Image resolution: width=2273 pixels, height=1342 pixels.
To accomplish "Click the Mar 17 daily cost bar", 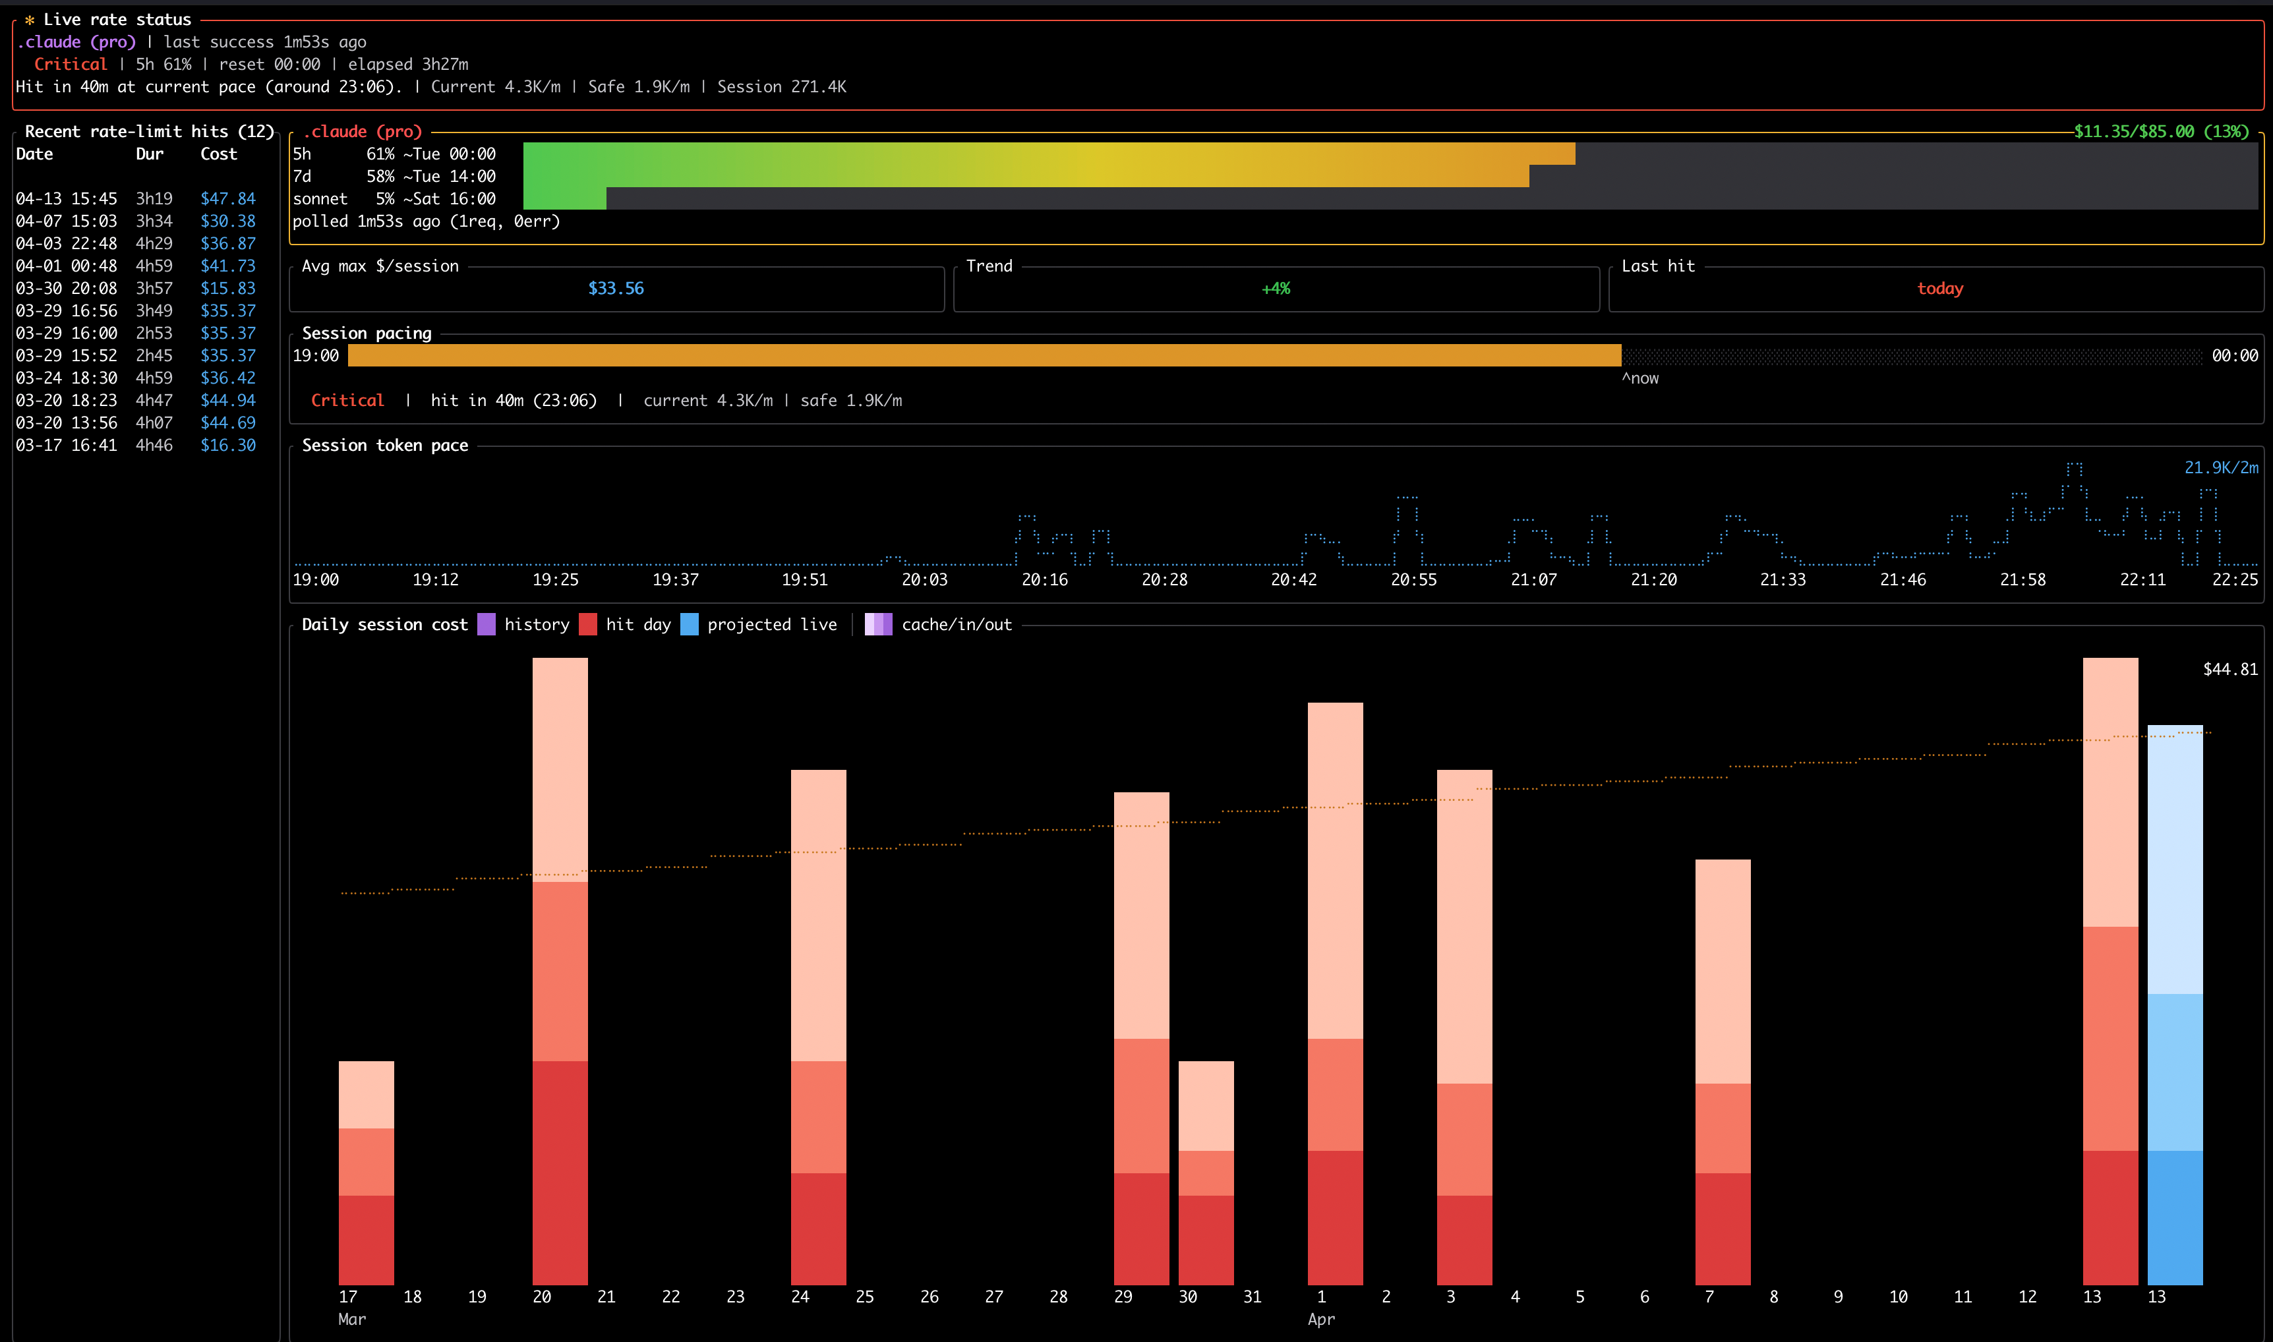I will coord(366,1173).
